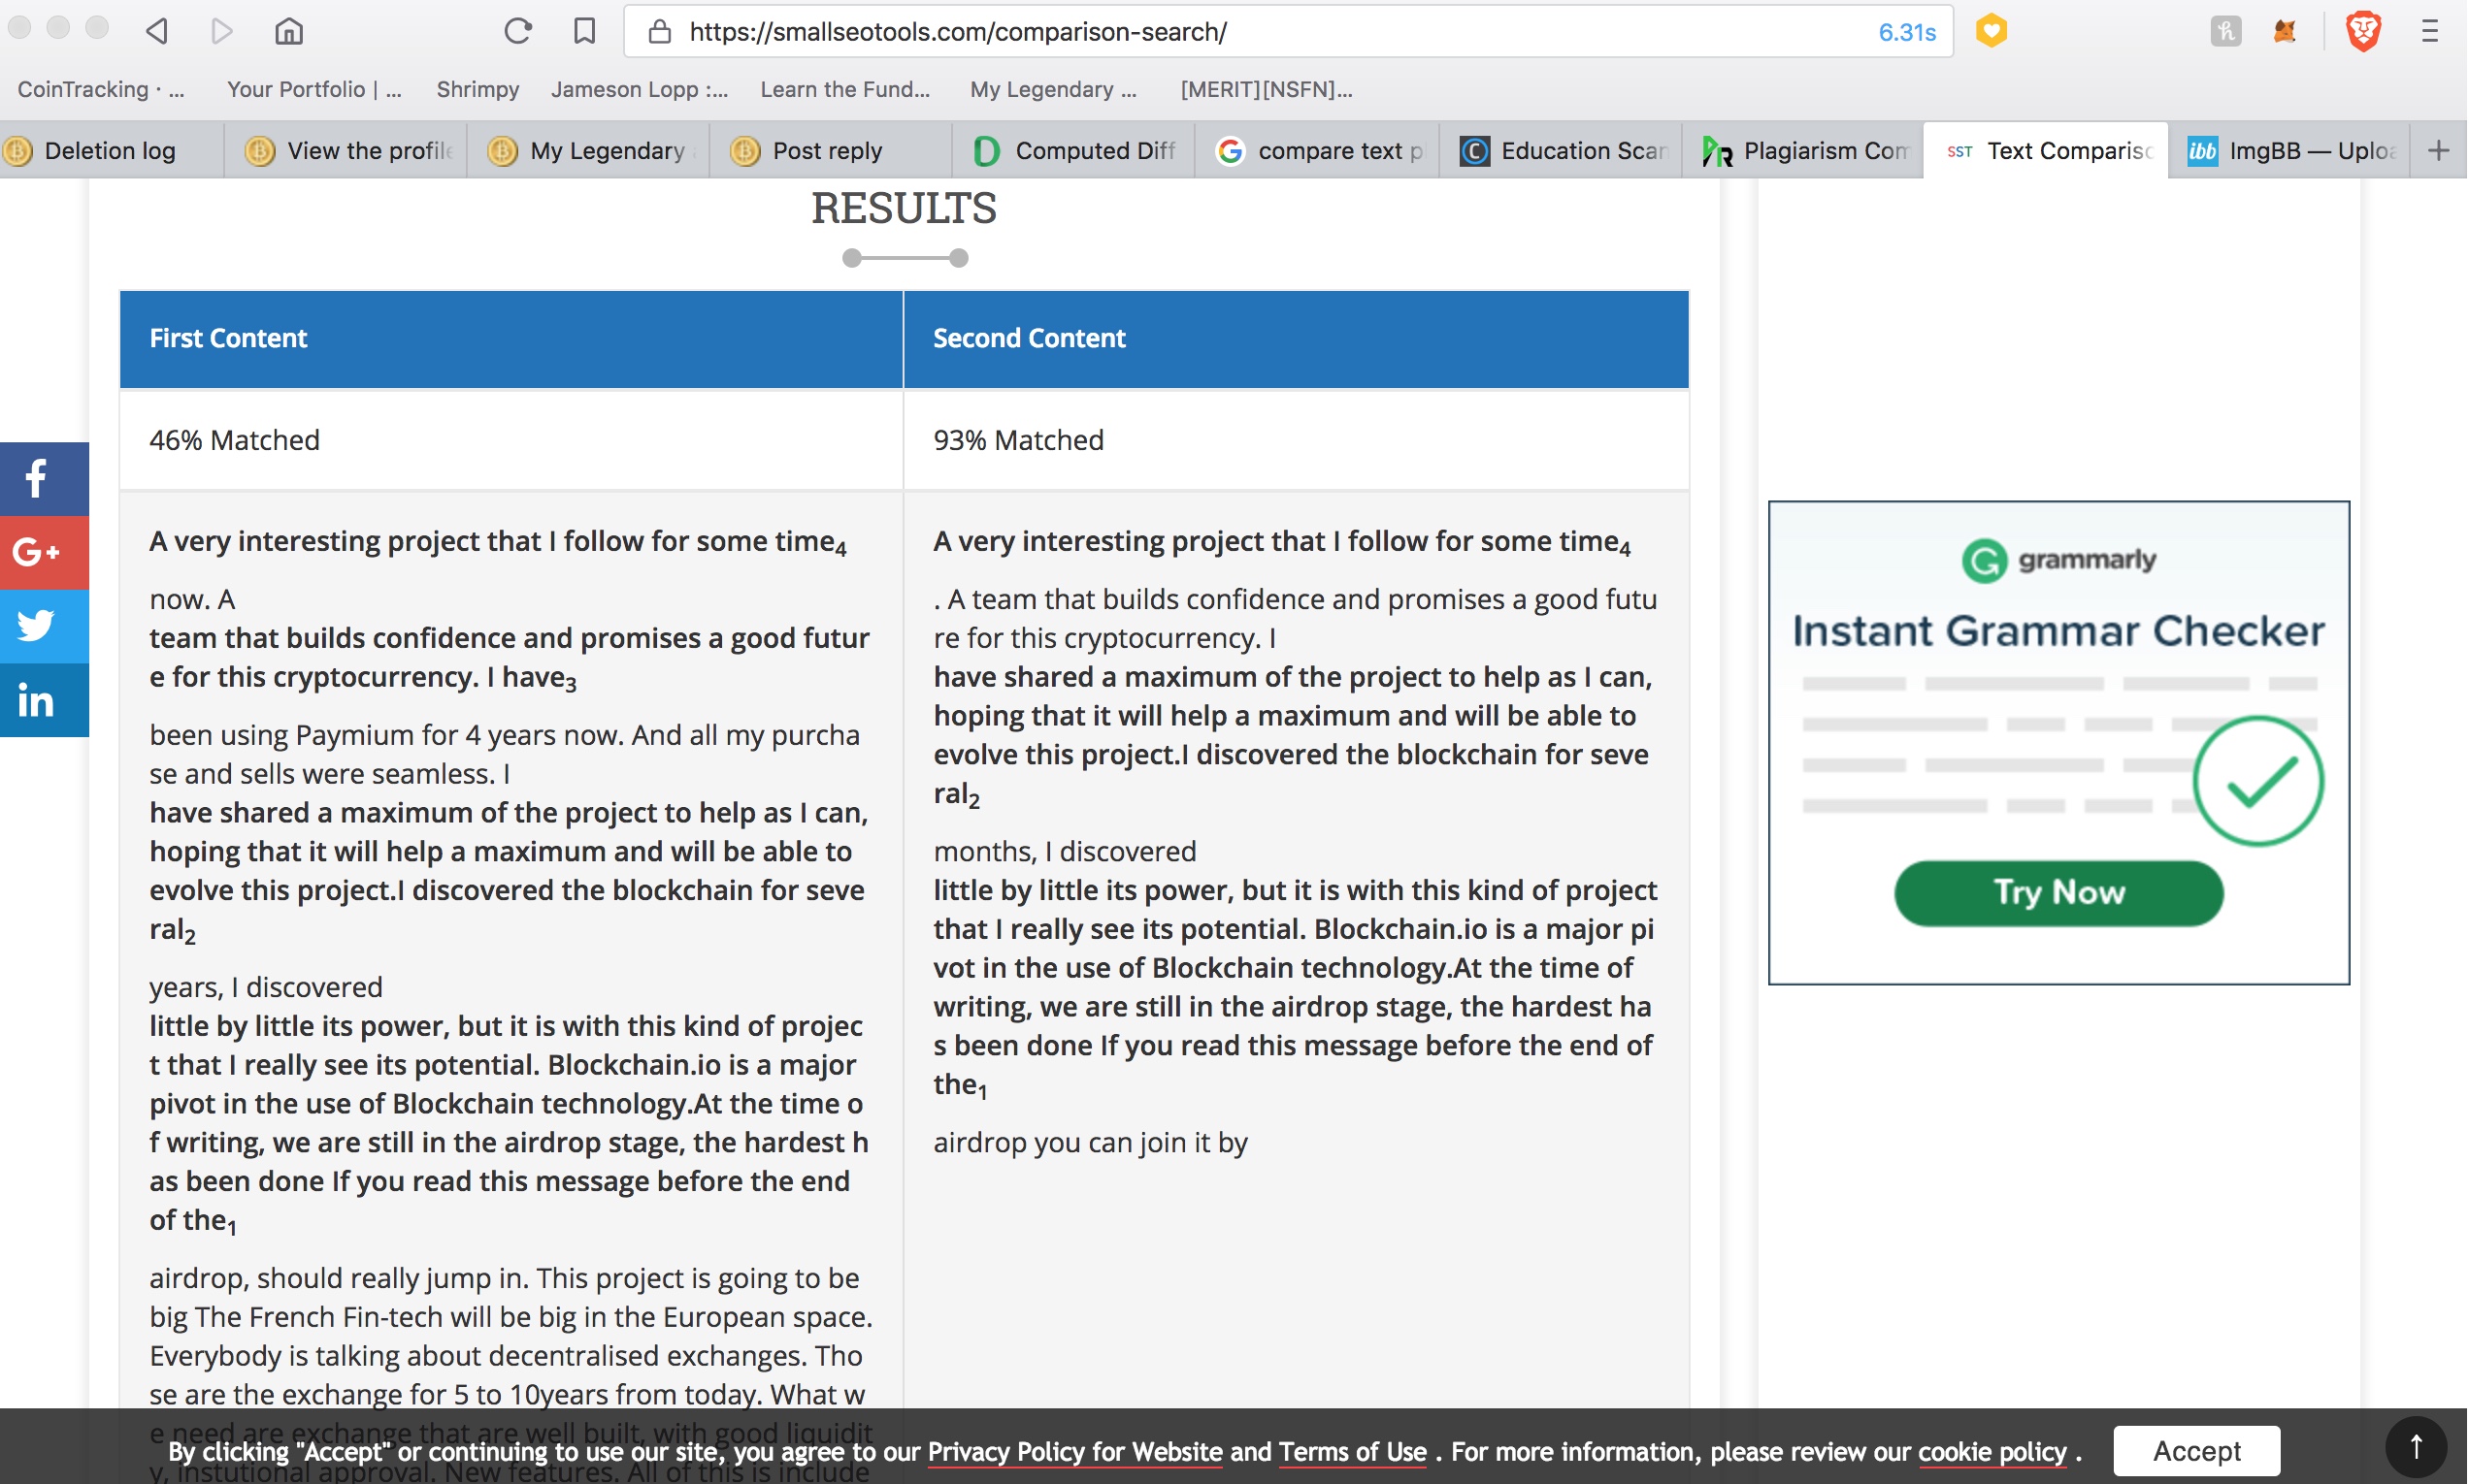Open the Brave Shields lion icon
Image resolution: width=2469 pixels, height=1484 pixels.
pyautogui.click(x=2363, y=31)
